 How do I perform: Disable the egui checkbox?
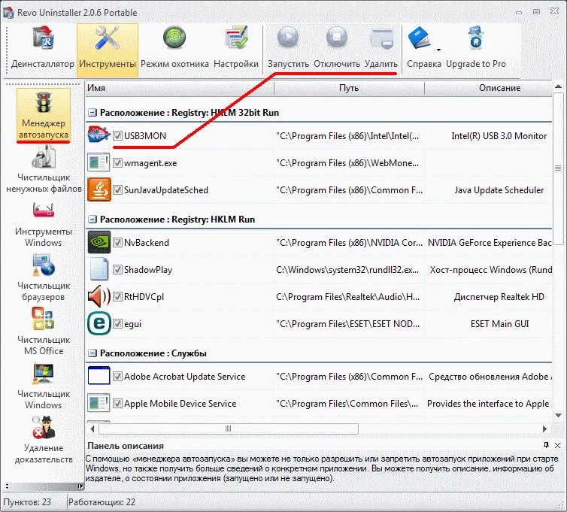[x=117, y=323]
